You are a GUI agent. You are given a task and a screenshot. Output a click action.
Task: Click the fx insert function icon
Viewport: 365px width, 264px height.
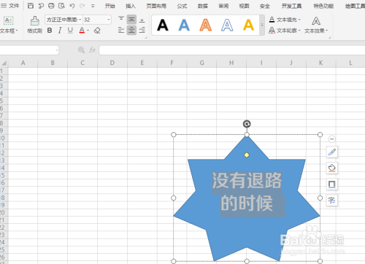[92, 50]
